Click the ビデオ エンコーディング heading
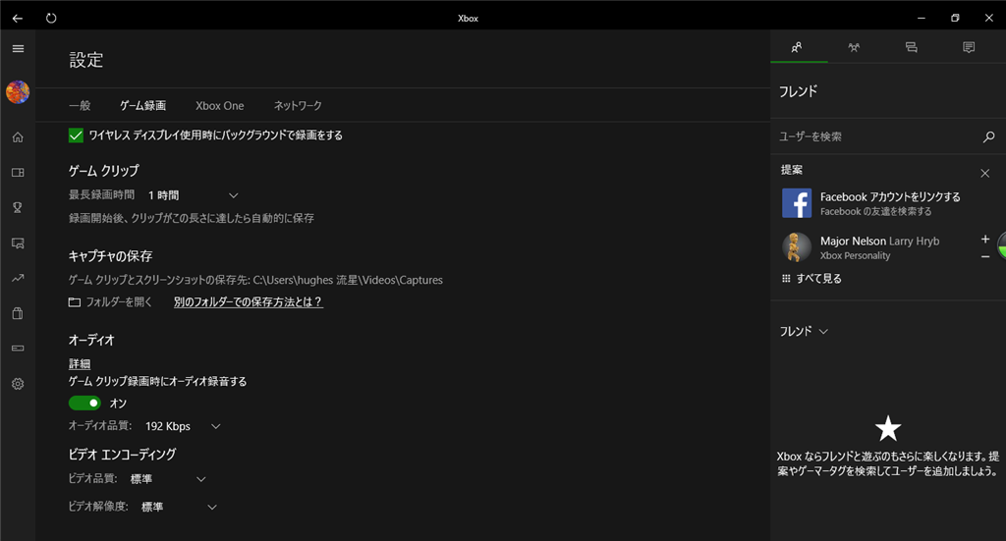Screen dimensions: 1006x541 coord(122,455)
